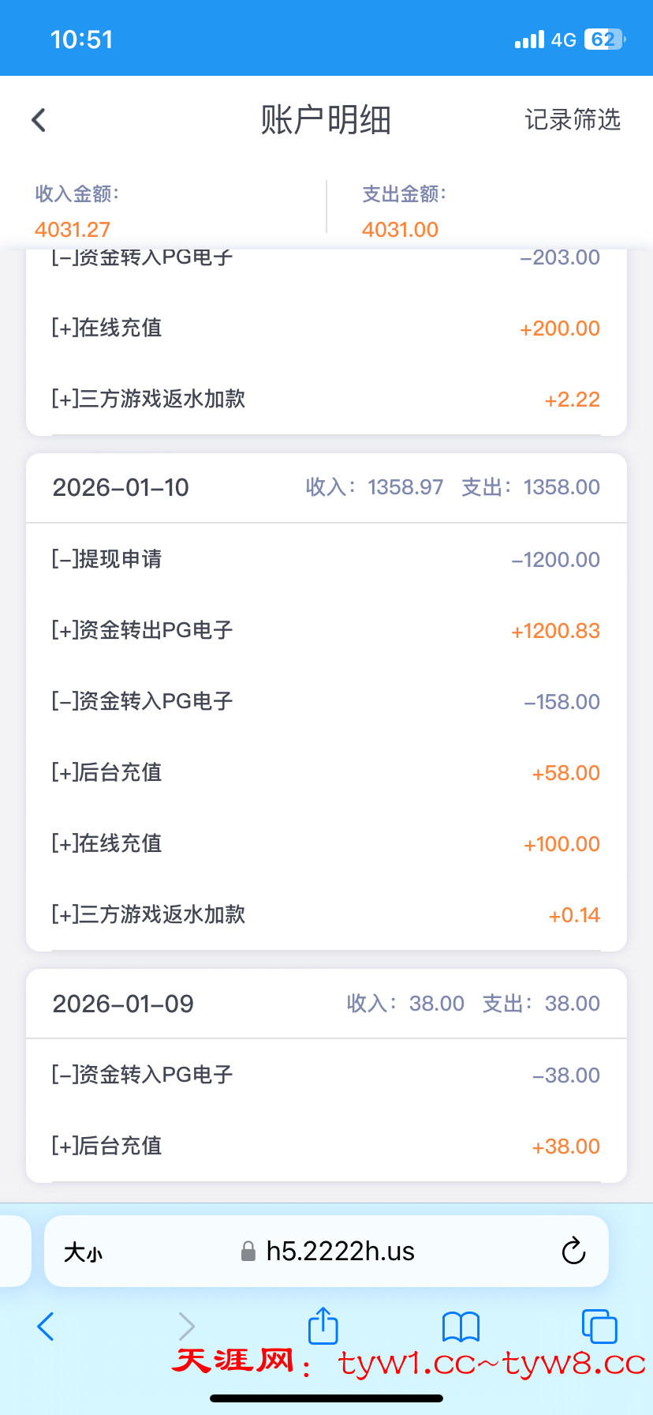The height and width of the screenshot is (1415, 653).
Task: Open the 记录筛选 filter
Action: [573, 120]
